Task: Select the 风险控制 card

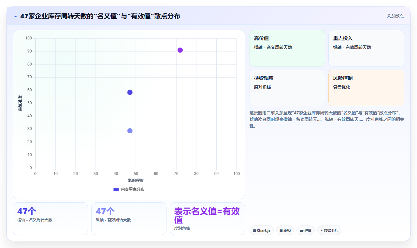Action: click(x=366, y=88)
